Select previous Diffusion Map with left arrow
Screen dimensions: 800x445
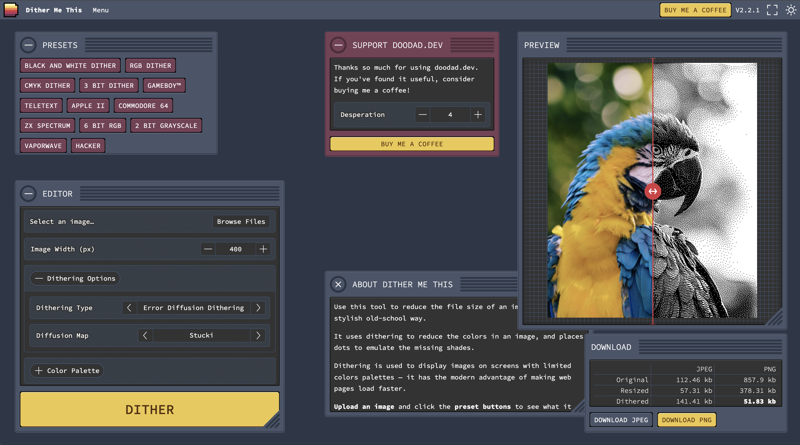click(x=145, y=335)
